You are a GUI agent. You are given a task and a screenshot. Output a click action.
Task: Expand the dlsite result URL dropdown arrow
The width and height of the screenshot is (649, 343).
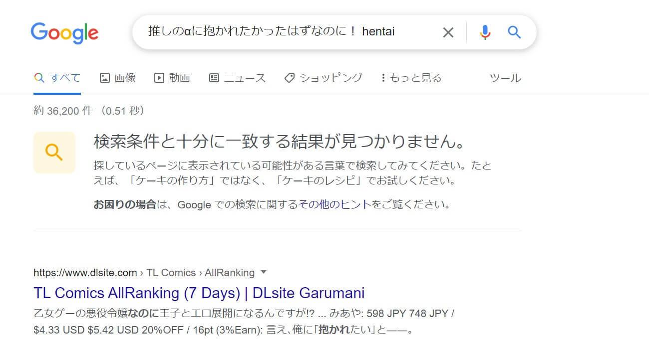pos(264,272)
